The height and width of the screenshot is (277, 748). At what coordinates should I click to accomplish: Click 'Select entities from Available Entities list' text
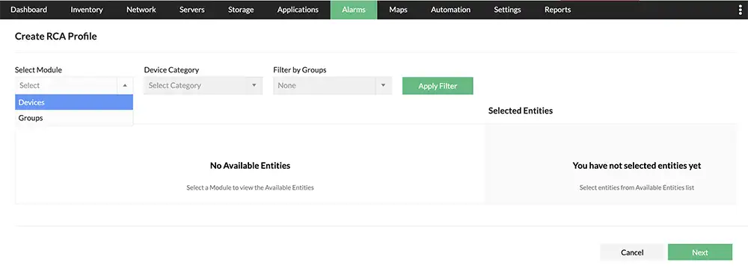[637, 187]
